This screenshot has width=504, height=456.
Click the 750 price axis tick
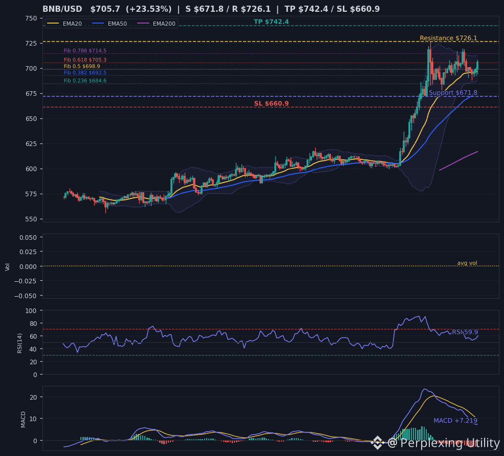pyautogui.click(x=31, y=18)
